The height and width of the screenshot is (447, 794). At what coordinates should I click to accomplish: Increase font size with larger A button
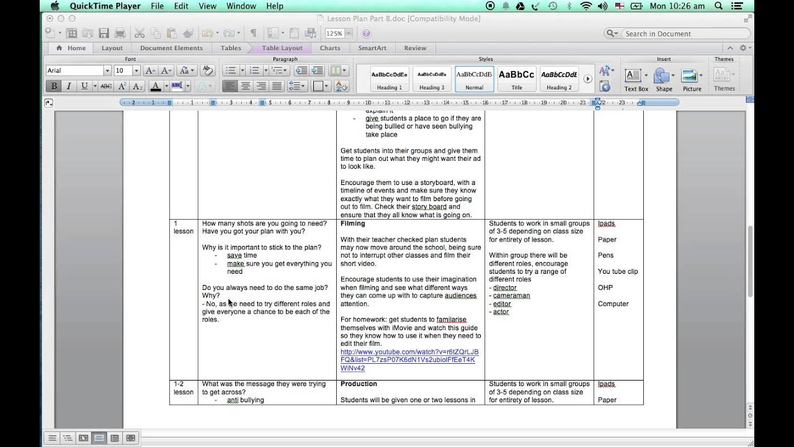(x=150, y=71)
